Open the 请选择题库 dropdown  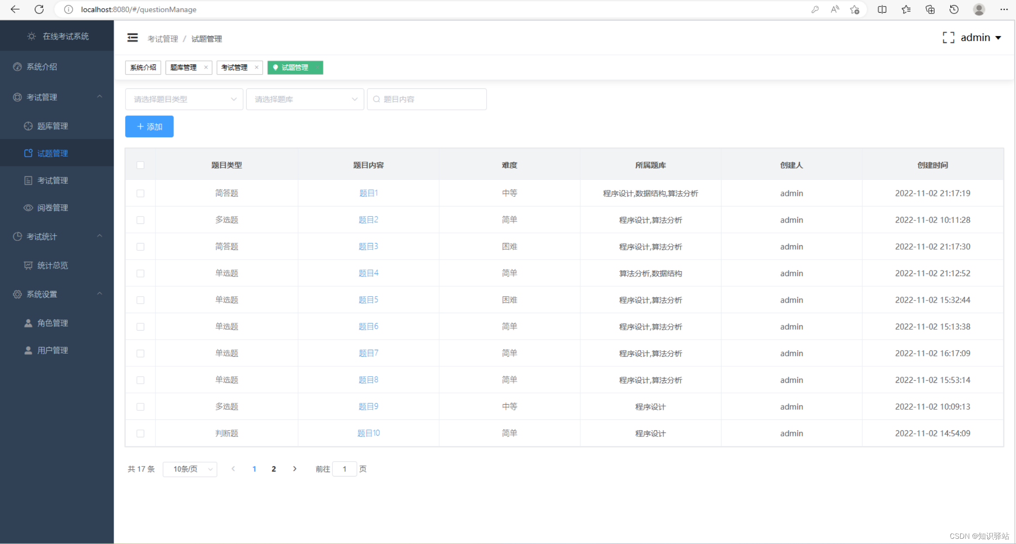(x=305, y=99)
